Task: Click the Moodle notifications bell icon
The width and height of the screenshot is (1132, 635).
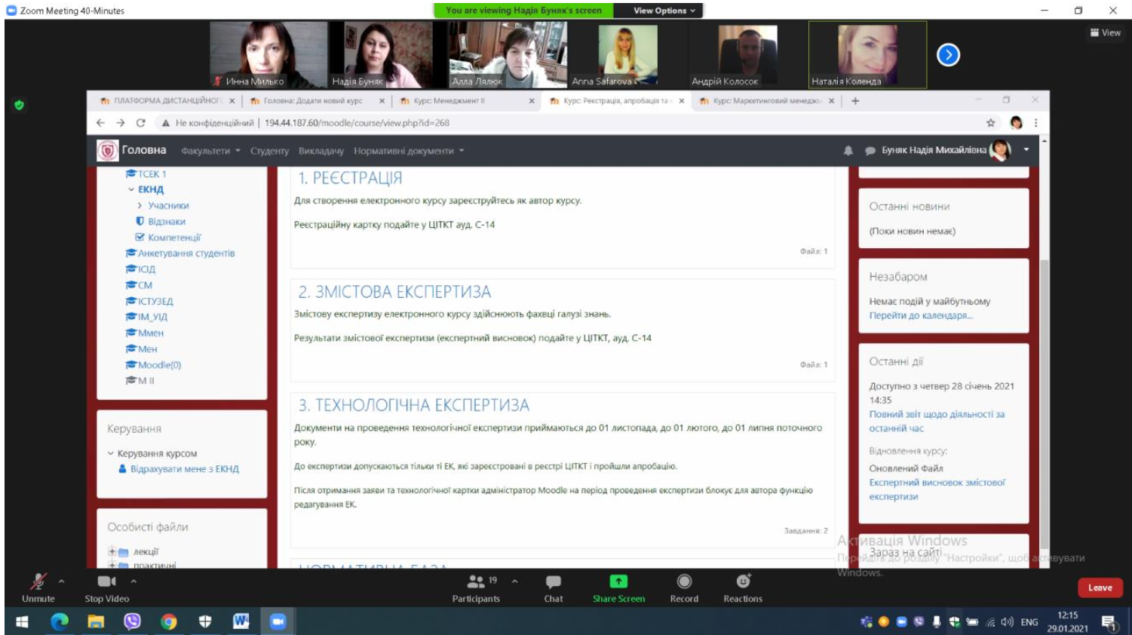Action: tap(848, 151)
